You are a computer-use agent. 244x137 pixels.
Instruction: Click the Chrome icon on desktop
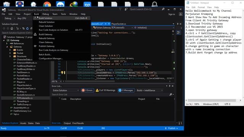pyautogui.click(x=47, y=4)
